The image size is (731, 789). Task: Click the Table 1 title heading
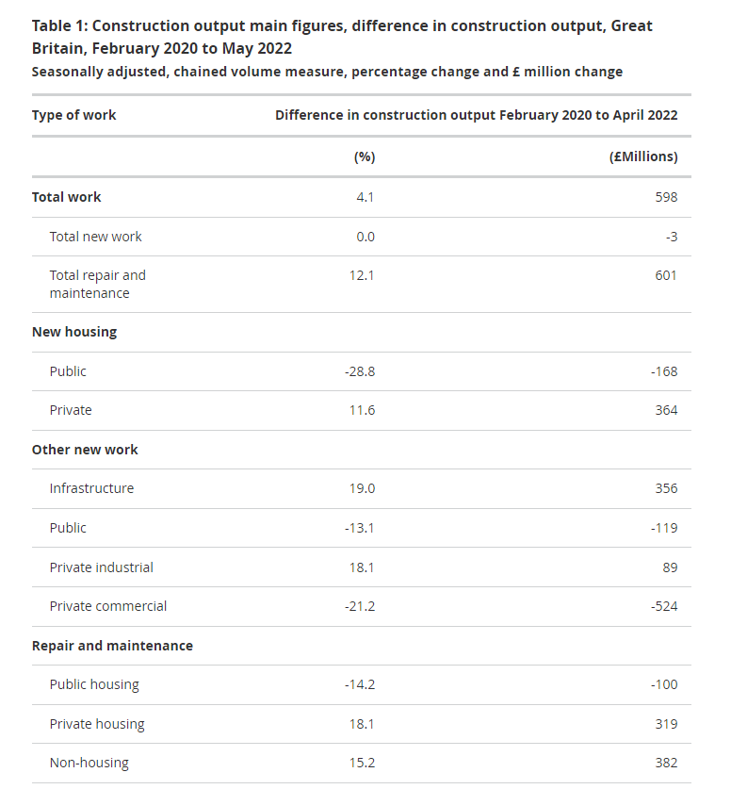tap(342, 37)
